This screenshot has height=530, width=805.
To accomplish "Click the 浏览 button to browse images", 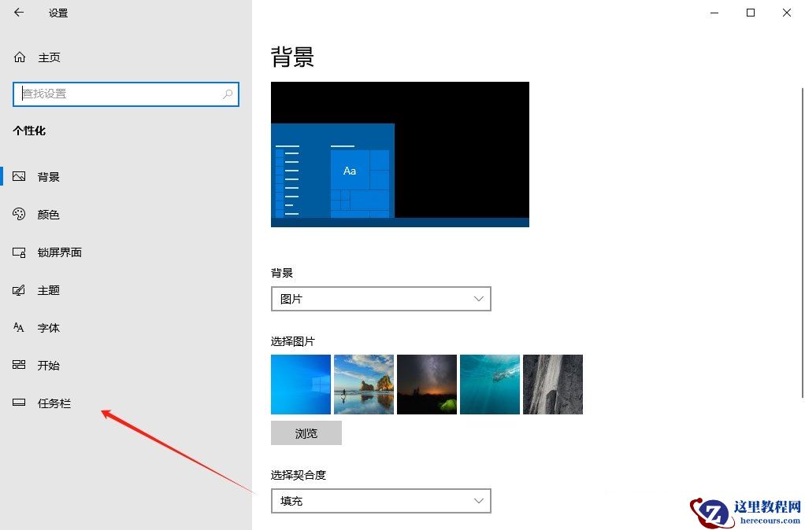I will point(306,432).
